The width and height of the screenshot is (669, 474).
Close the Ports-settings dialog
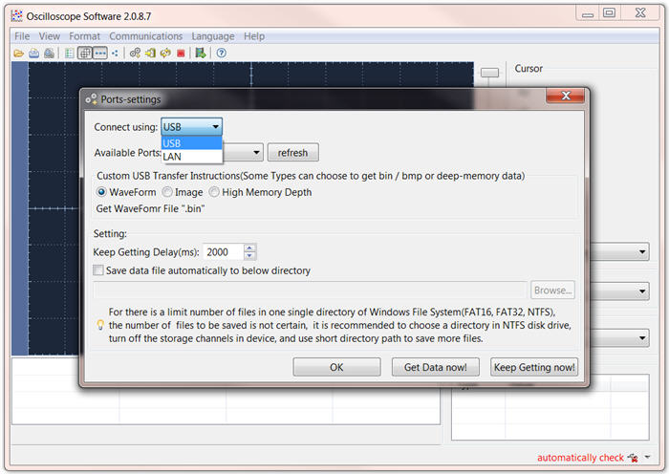(x=566, y=96)
